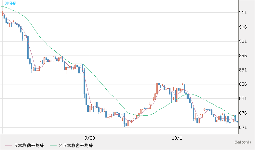Select the 896 price level on axis
This screenshot has height=150, width=255.
[243, 56]
